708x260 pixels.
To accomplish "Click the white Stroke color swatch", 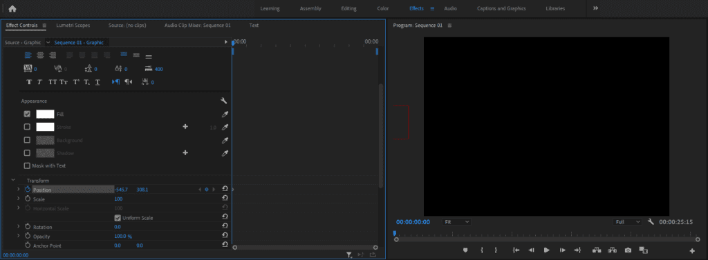I will tap(45, 127).
